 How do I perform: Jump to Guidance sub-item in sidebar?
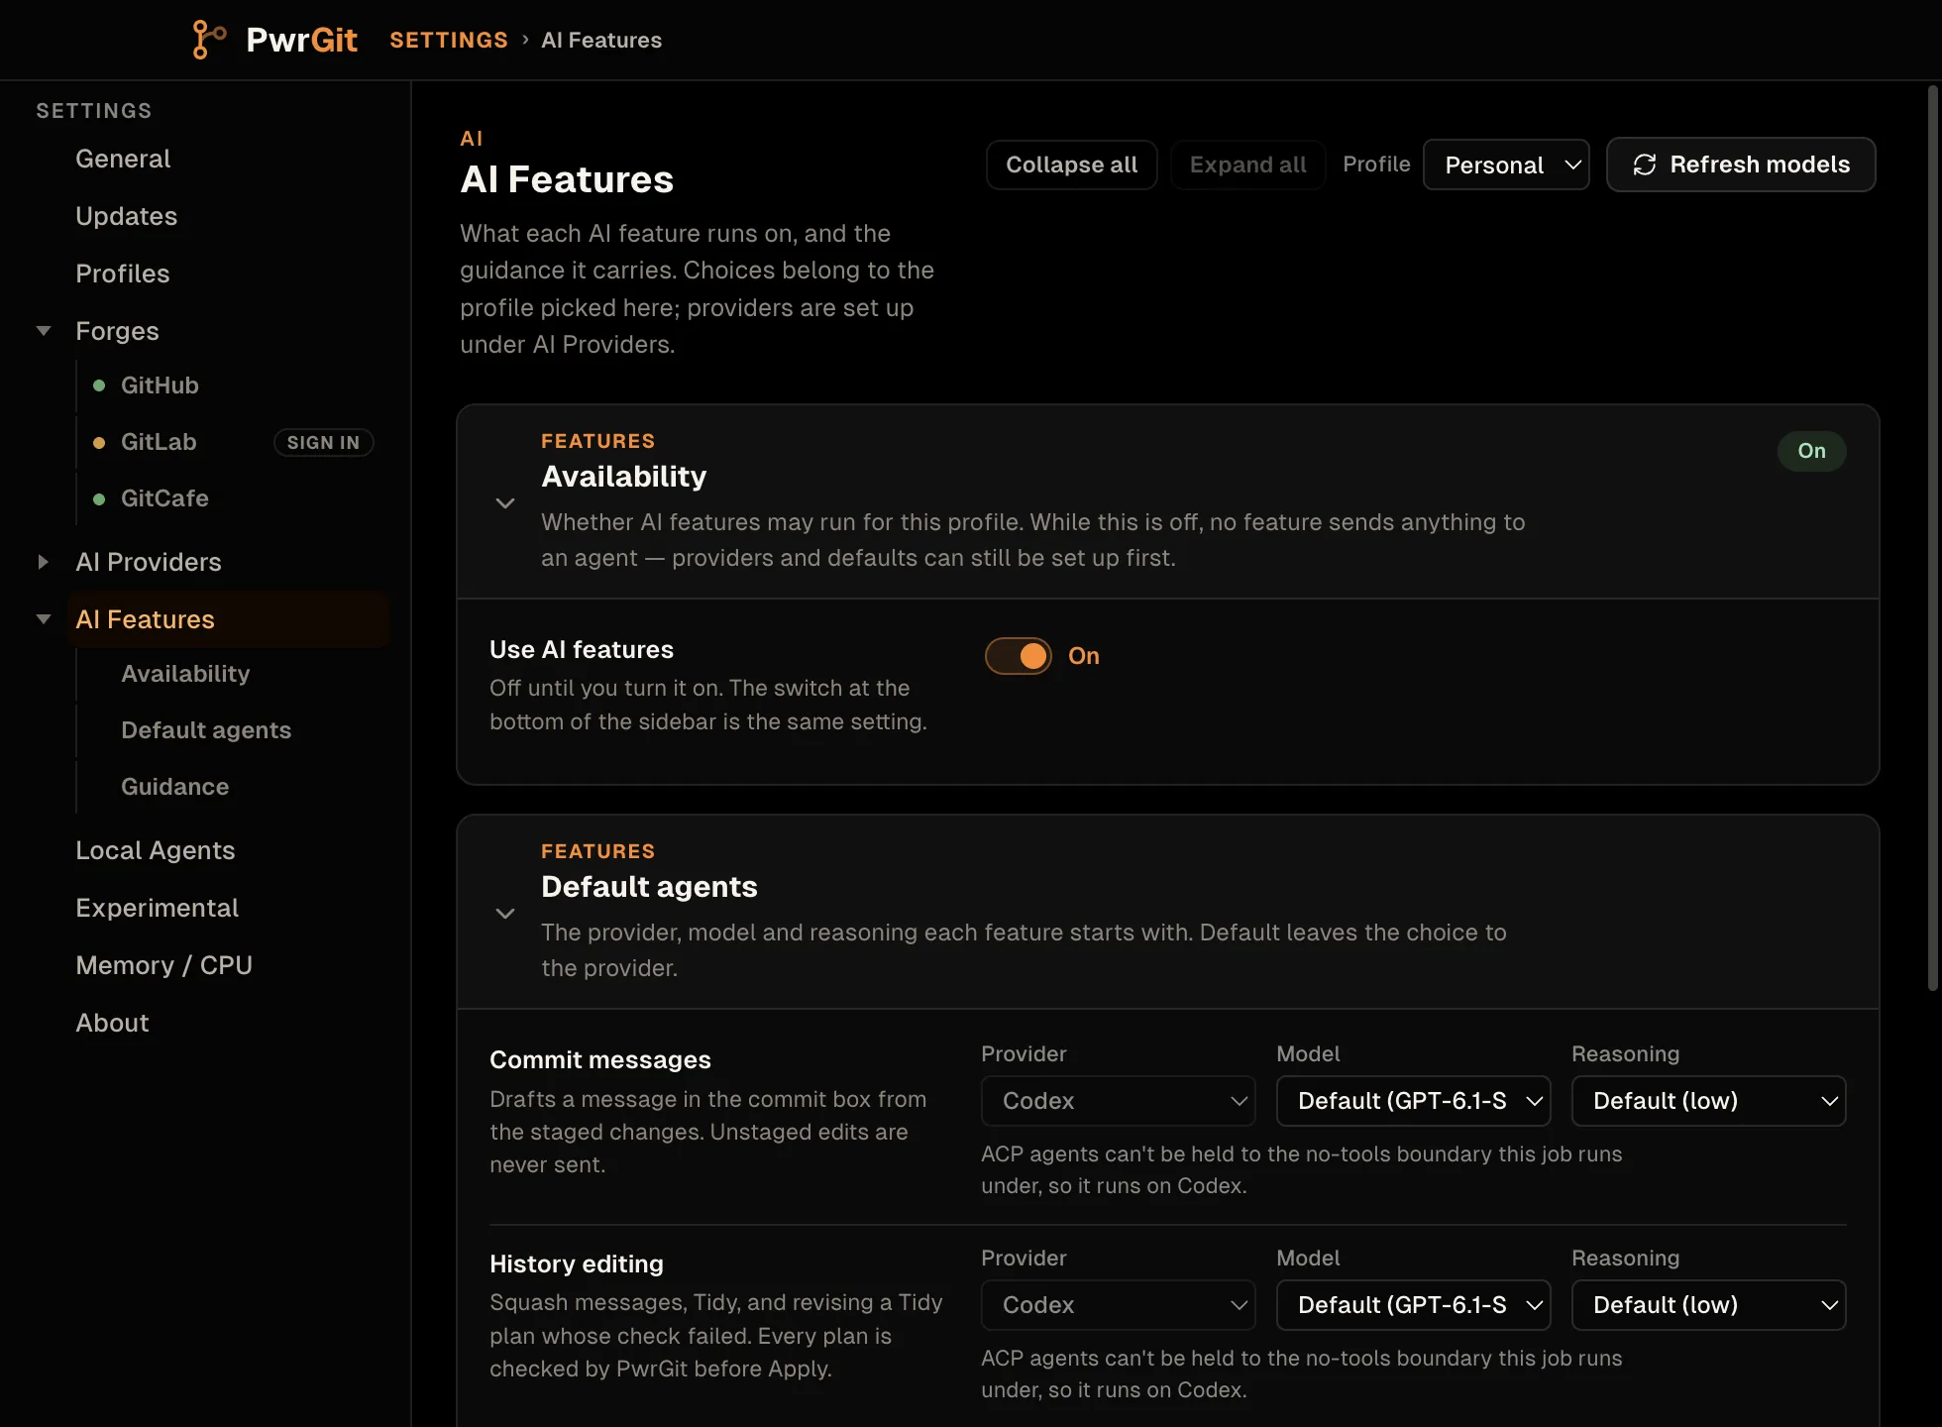[x=174, y=787]
